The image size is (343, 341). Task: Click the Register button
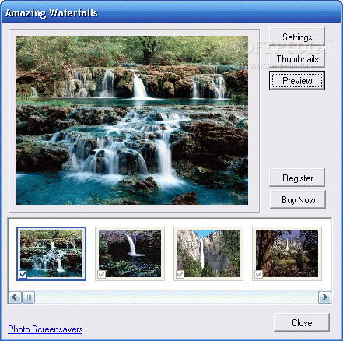[x=297, y=178]
